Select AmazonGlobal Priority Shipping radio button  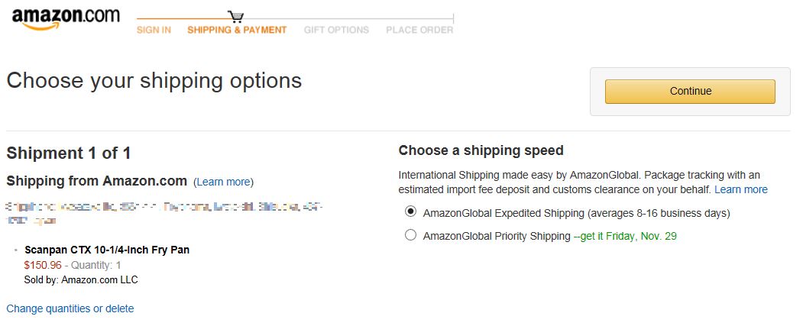pos(410,235)
